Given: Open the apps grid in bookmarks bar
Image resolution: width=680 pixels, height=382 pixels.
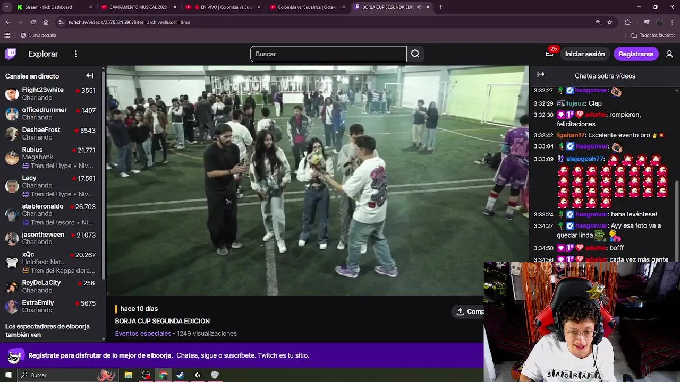Looking at the screenshot, I should click(x=7, y=36).
